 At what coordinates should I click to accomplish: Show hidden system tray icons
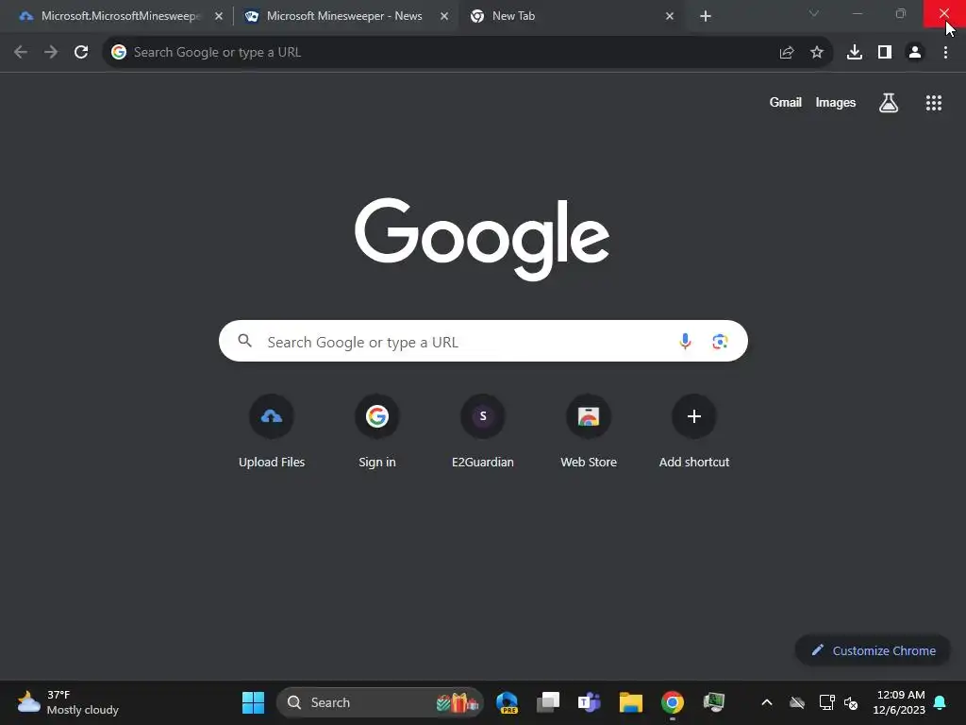pyautogui.click(x=767, y=702)
